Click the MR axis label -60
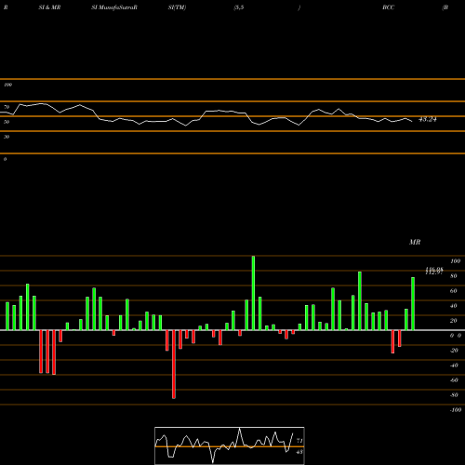 pos(454,380)
